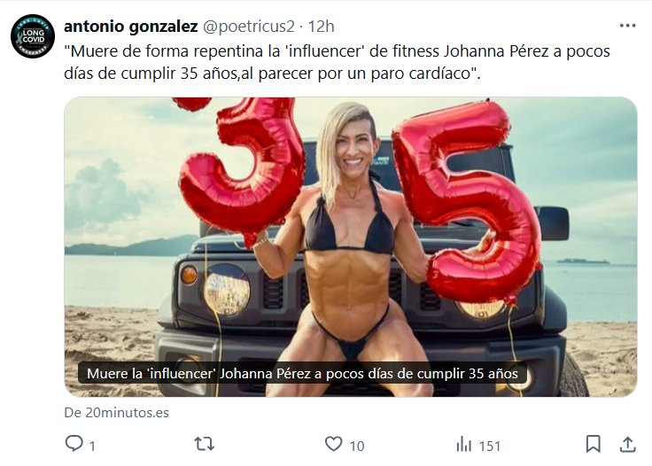Click the view count 151

tap(489, 447)
